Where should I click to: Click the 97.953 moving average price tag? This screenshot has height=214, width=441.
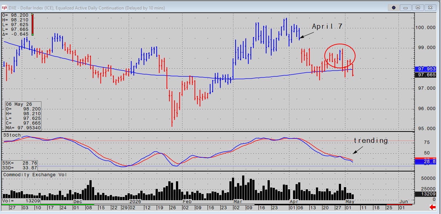click(x=425, y=69)
